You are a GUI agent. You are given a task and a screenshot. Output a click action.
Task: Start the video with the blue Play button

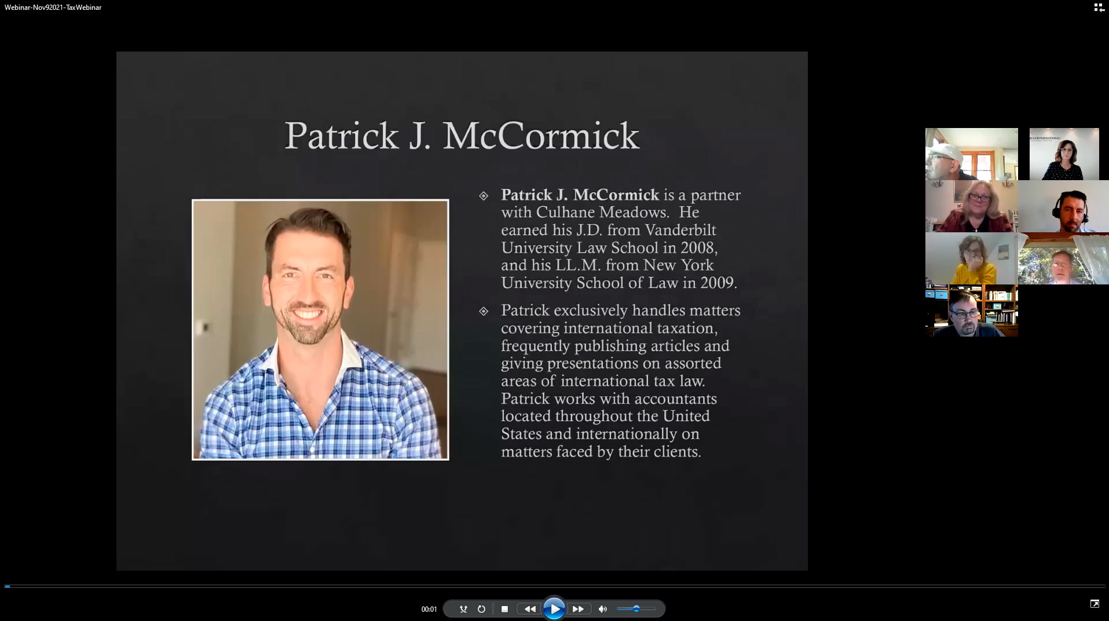[x=554, y=609]
